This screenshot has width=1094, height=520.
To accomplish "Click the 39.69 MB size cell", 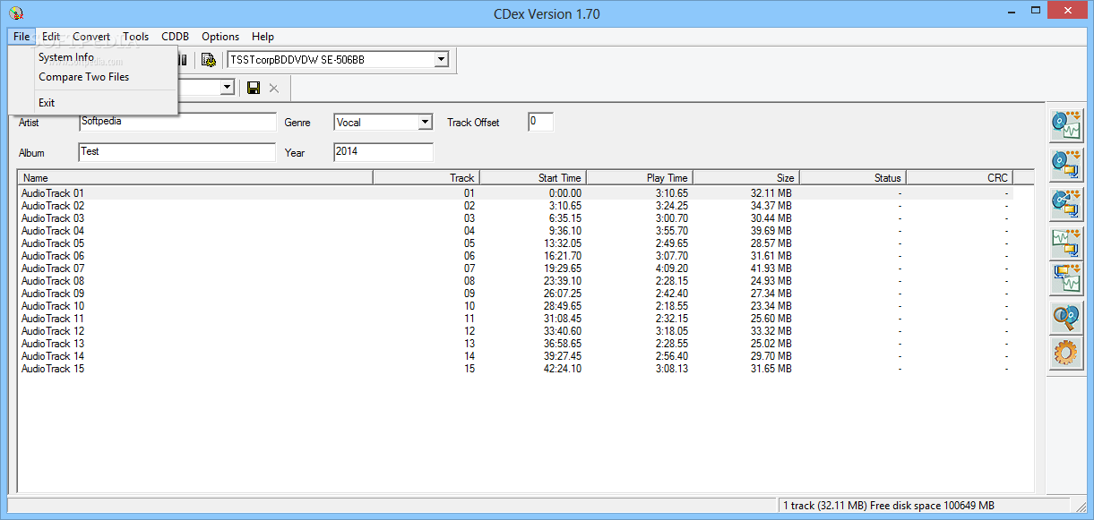I will 772,231.
